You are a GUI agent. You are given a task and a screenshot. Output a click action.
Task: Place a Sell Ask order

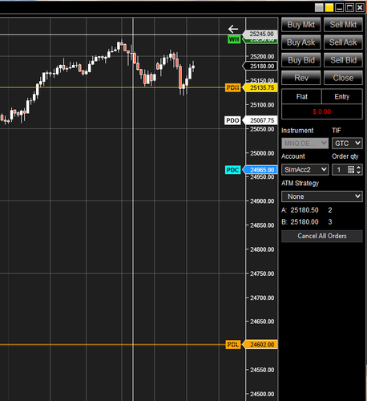coord(343,43)
